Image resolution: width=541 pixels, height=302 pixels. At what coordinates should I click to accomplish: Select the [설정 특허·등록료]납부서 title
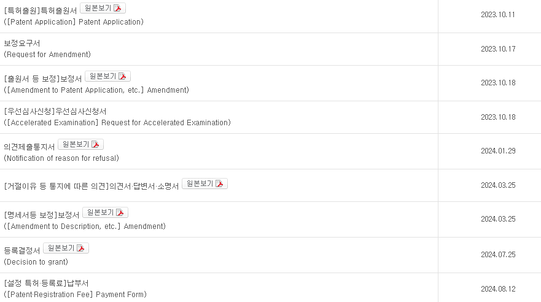click(x=46, y=284)
